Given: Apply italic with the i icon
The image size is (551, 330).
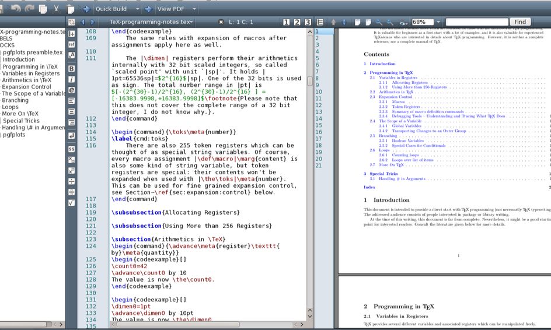Looking at the screenshot, I should pos(71,79).
